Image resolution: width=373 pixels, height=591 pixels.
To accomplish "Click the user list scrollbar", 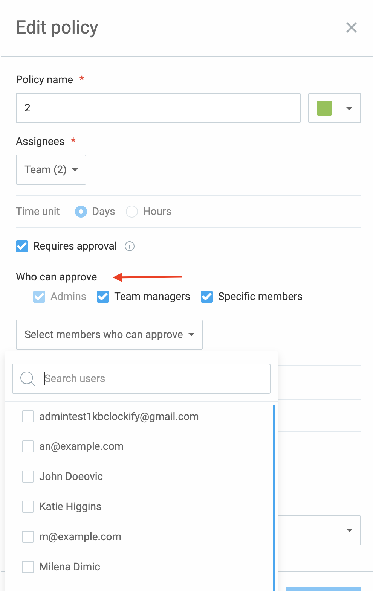I will [x=274, y=498].
